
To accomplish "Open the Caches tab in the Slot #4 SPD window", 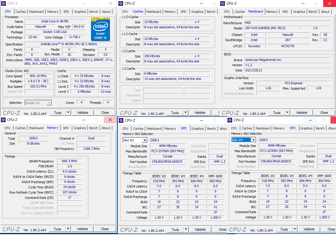I will 247,128.
